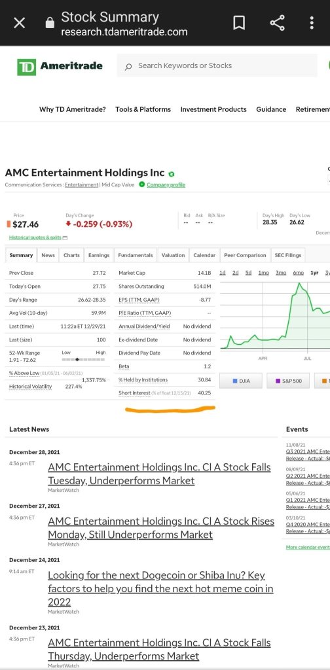This screenshot has width=330, height=670.
Task: Open the three-dot browser menu
Action: click(x=312, y=23)
